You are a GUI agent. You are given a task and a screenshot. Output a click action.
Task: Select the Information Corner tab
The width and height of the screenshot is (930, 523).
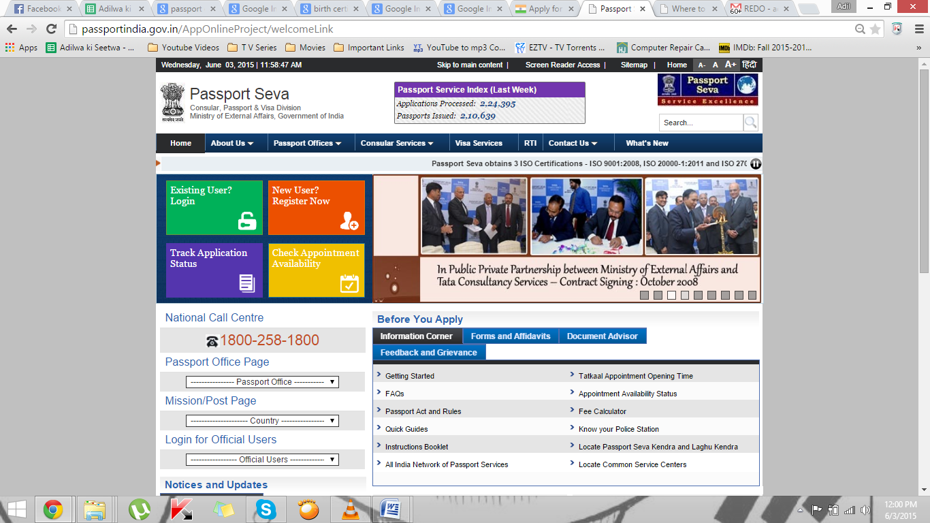click(417, 336)
